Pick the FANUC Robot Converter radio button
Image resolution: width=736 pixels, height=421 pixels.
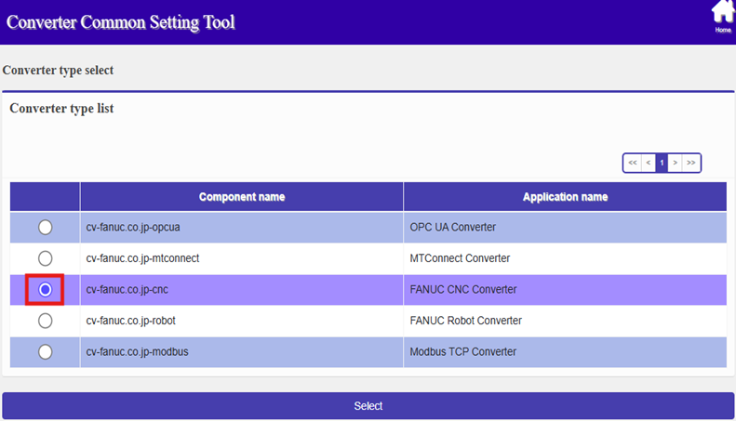45,321
